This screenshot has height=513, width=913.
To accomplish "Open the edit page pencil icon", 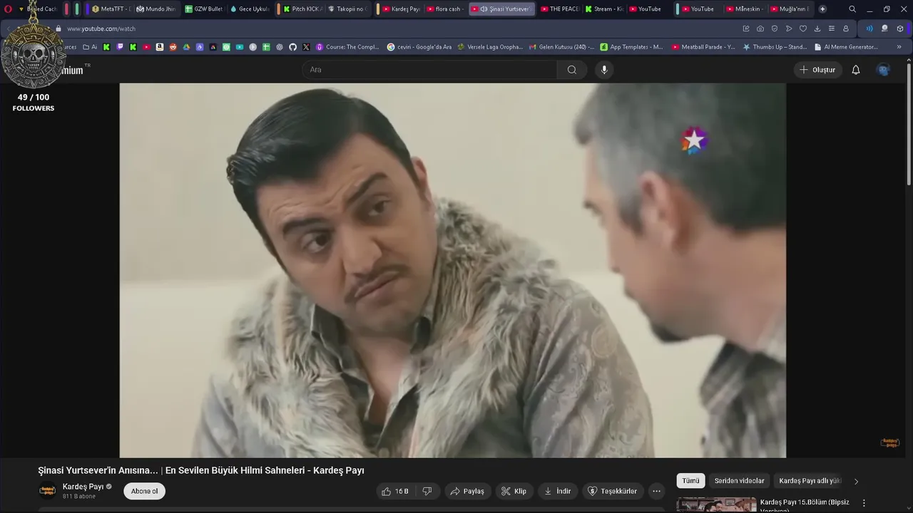I will [746, 28].
